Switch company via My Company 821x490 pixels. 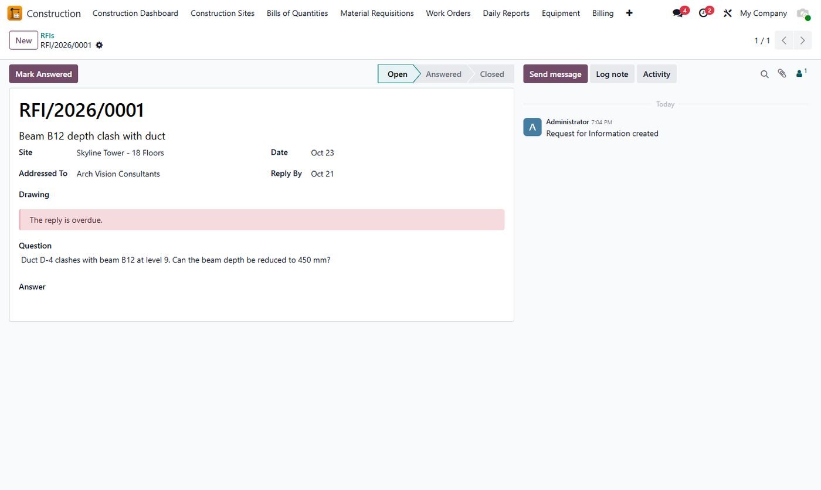point(764,13)
